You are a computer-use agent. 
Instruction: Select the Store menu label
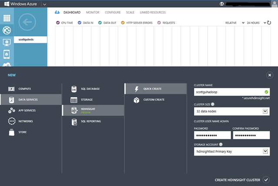pyautogui.click(x=23, y=132)
